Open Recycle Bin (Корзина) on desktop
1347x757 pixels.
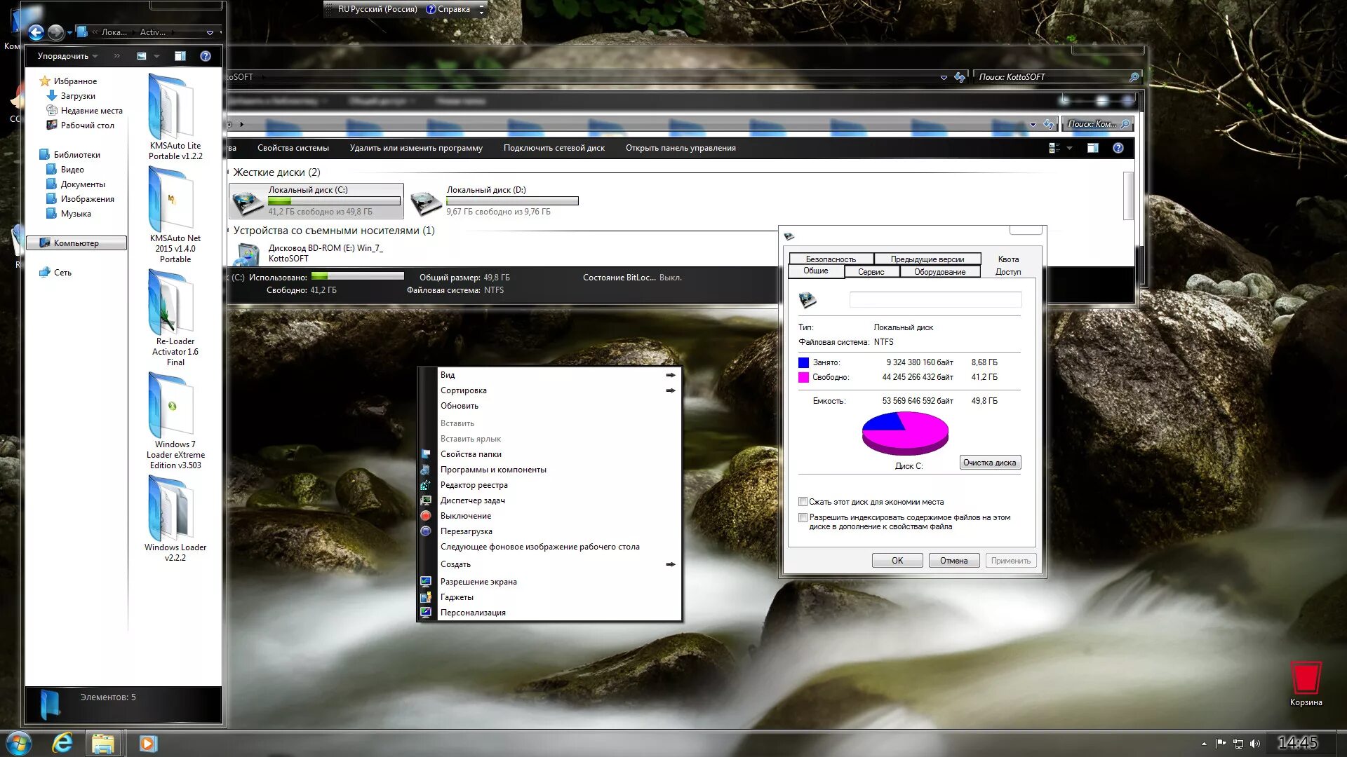click(1306, 683)
